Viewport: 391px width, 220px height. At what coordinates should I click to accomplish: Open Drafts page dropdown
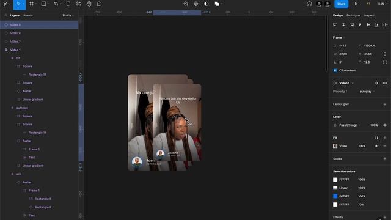click(x=68, y=15)
